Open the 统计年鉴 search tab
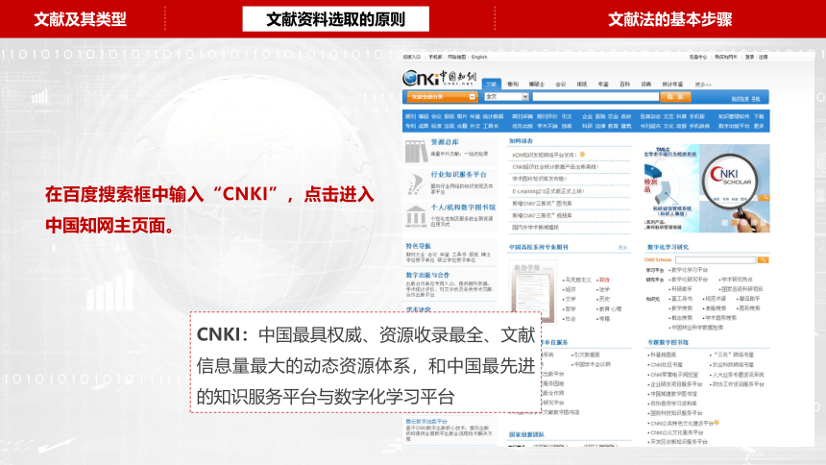This screenshot has height=465, width=826. pyautogui.click(x=672, y=85)
